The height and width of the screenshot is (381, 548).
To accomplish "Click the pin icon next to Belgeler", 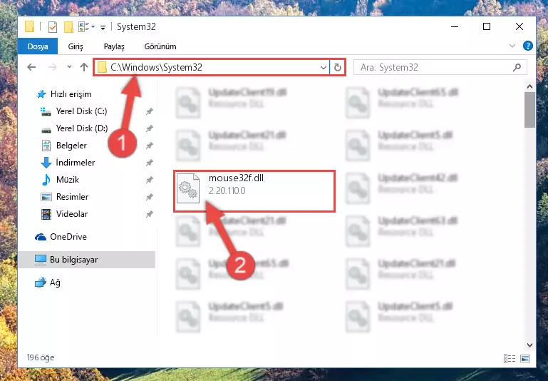I will tap(149, 146).
